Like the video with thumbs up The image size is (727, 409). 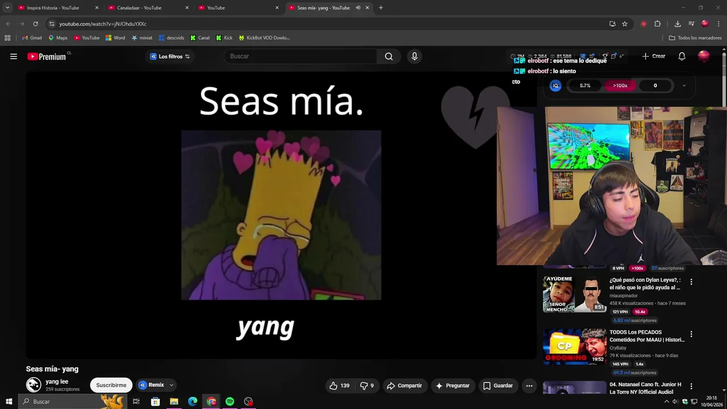coord(340,386)
